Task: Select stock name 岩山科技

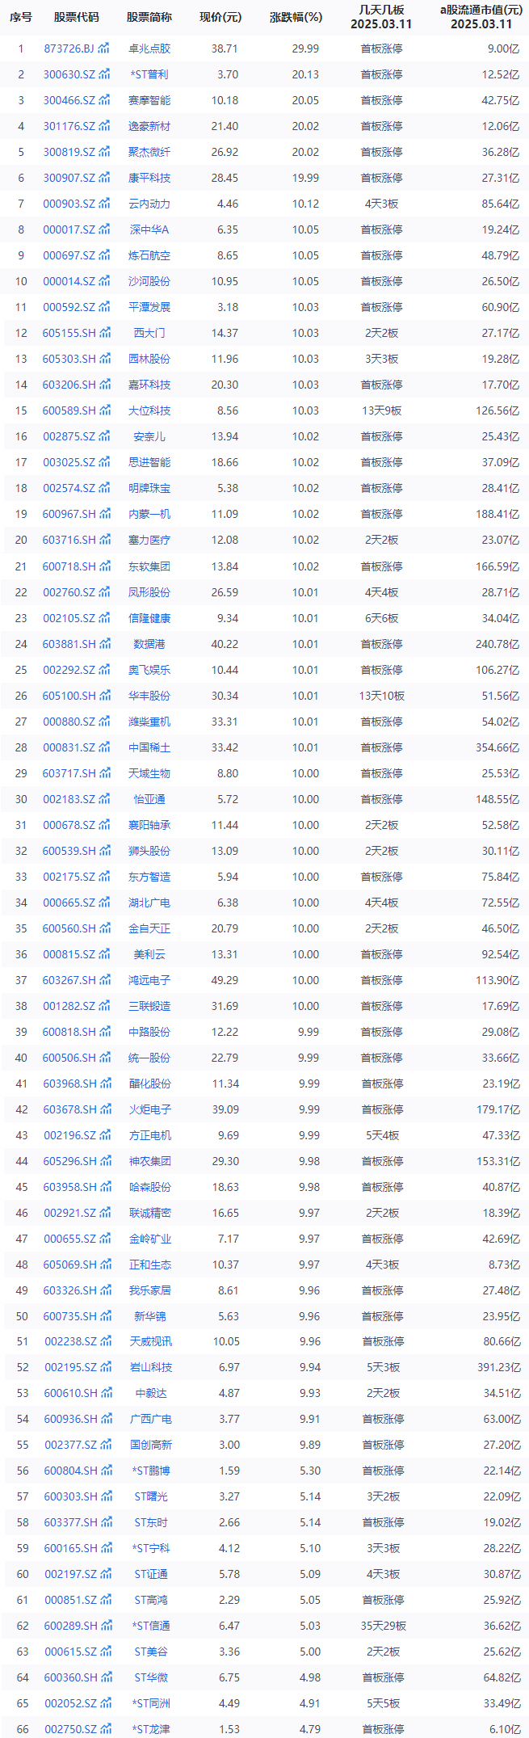Action: [151, 1367]
